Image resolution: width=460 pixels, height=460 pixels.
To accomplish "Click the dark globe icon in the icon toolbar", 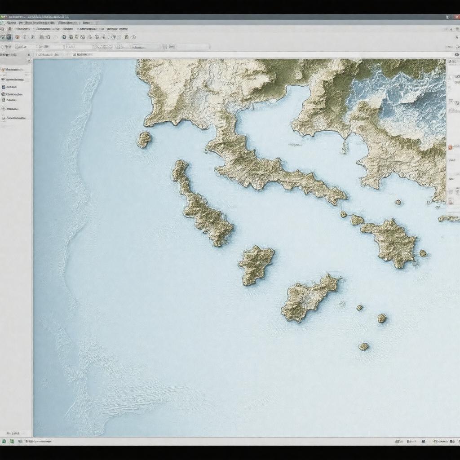I will (64, 37).
